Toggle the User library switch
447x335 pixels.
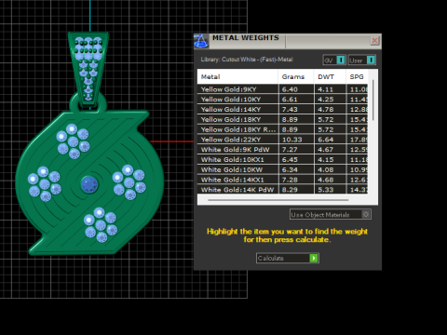coord(362,60)
